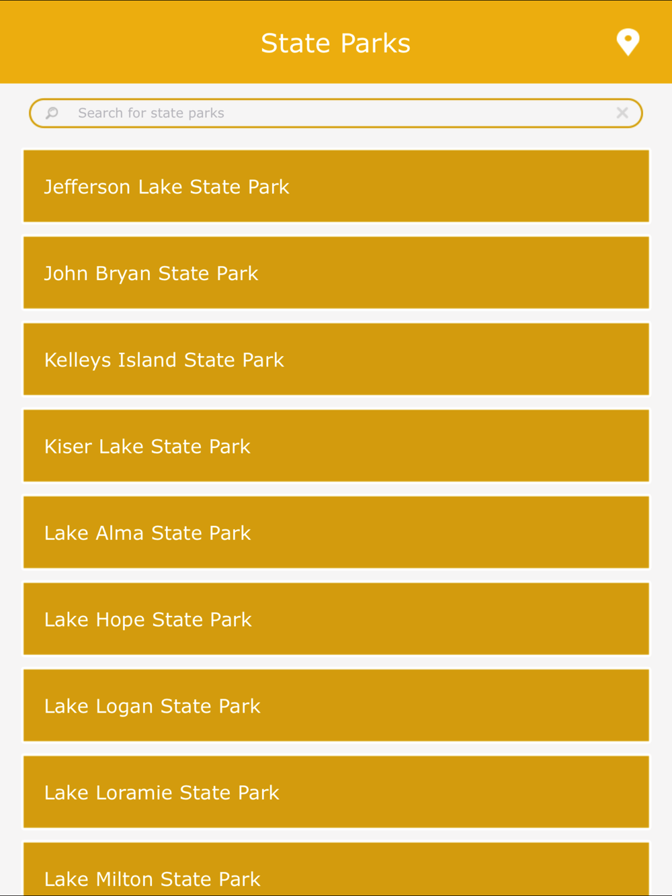Click the Lake Loramie State Park text

click(161, 793)
